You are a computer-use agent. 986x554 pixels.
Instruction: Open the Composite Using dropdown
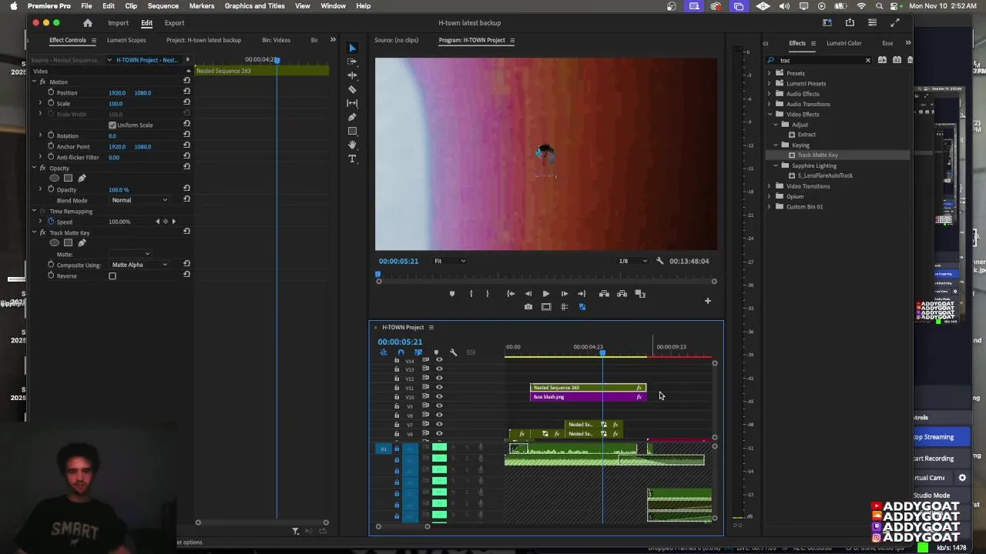pos(139,265)
